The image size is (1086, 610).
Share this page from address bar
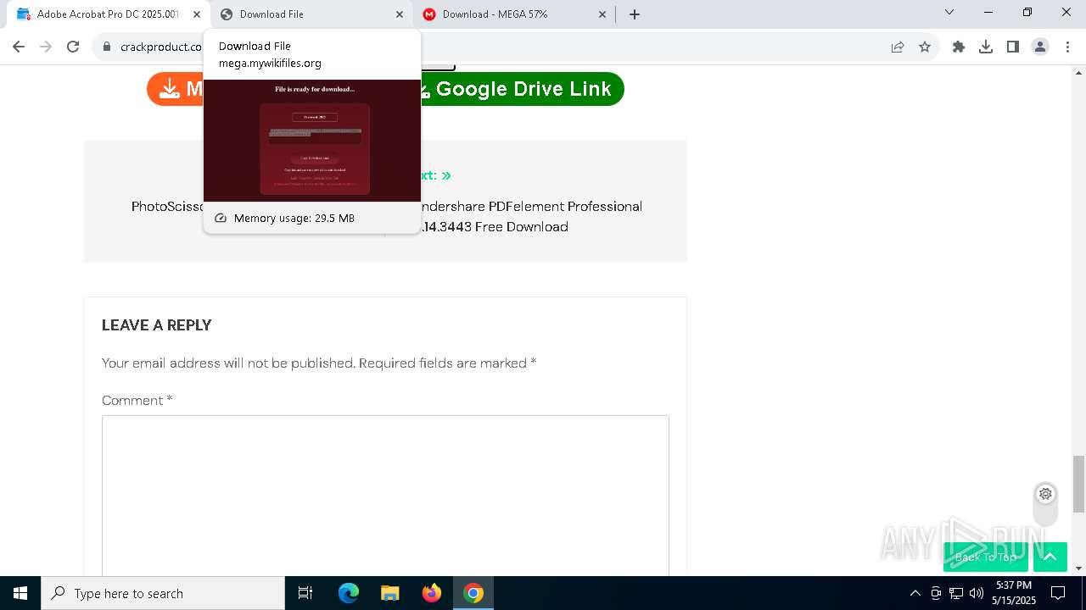898,47
